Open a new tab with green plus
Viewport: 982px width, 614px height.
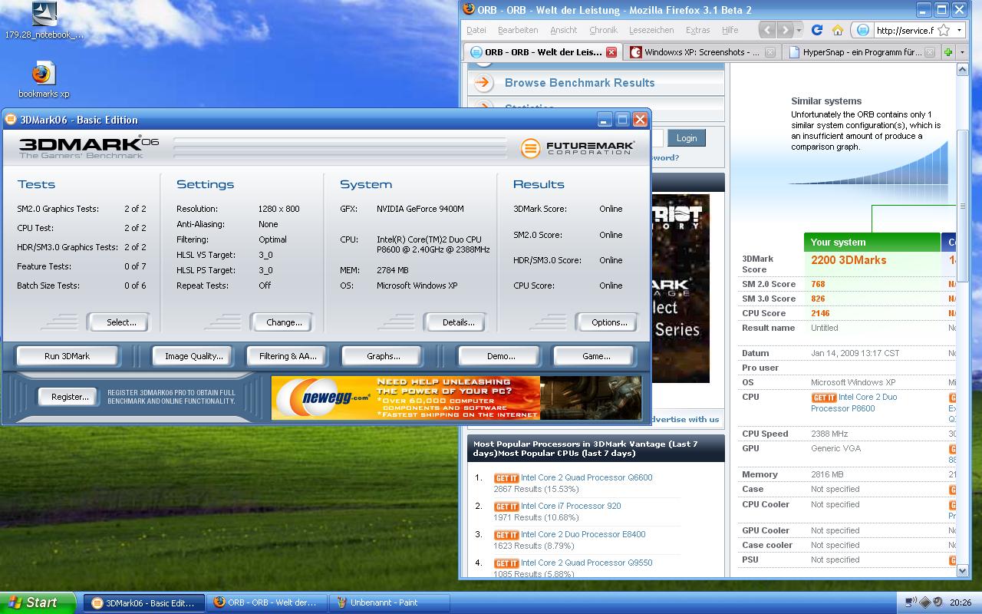[949, 52]
